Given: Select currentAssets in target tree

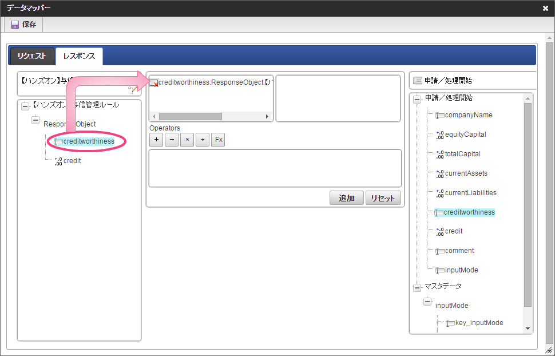Looking at the screenshot, I should (x=466, y=173).
